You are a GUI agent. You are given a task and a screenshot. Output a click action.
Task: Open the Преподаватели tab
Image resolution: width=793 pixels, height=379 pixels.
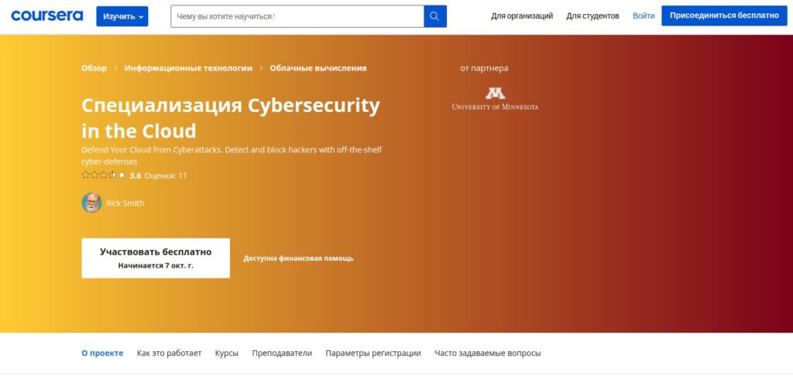click(x=282, y=353)
